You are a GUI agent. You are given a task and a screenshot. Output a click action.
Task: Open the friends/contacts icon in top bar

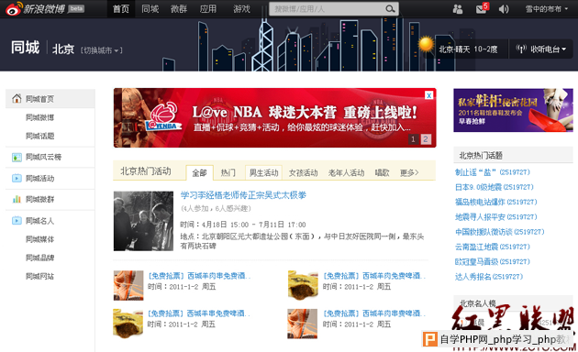tap(458, 9)
